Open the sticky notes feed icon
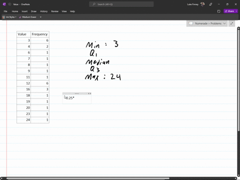 point(219,11)
